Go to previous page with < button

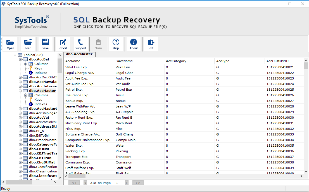[x=85, y=183]
